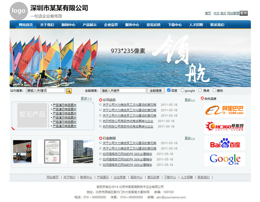260x202 pixels.
Task: Open 产品展示 in the footer links
Action: pos(103,177)
